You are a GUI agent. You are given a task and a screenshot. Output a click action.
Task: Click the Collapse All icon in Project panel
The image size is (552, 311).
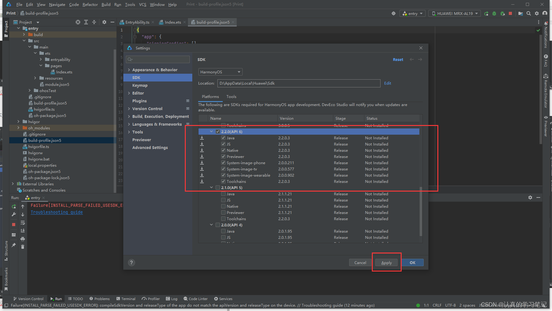[x=94, y=22]
